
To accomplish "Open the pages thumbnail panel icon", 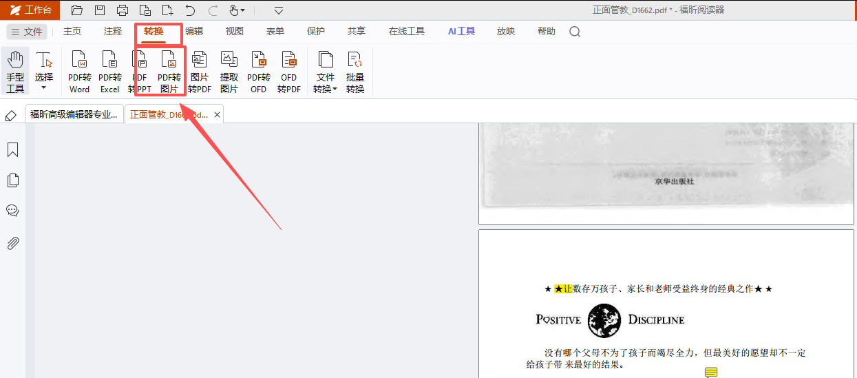I will [x=12, y=180].
